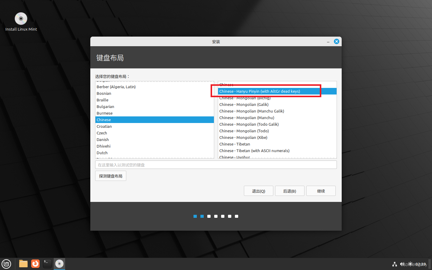Open the Linux Mint start menu
The image size is (432, 270).
pos(6,264)
